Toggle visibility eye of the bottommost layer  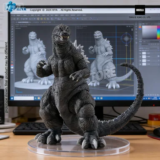click(140, 64)
